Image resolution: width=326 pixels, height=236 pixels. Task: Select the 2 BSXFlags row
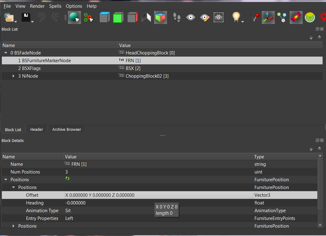coord(162,68)
